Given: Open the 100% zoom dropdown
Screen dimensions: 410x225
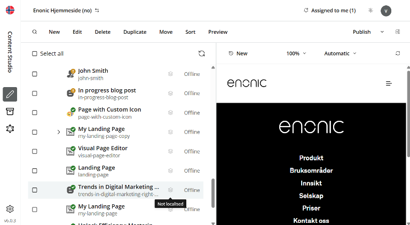Looking at the screenshot, I should [296, 53].
